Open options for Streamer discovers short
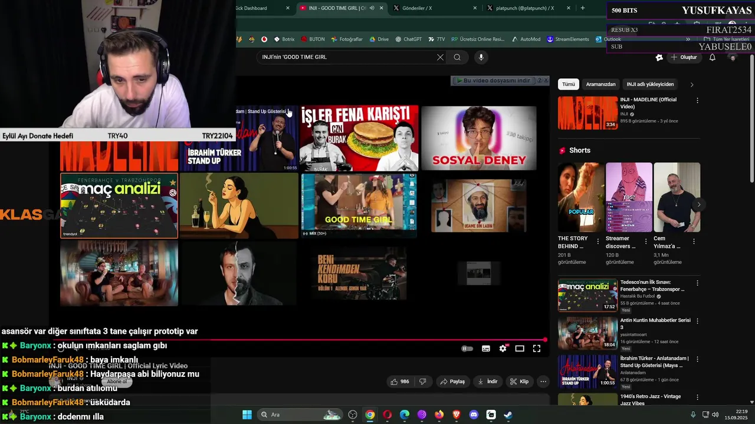 646,241
